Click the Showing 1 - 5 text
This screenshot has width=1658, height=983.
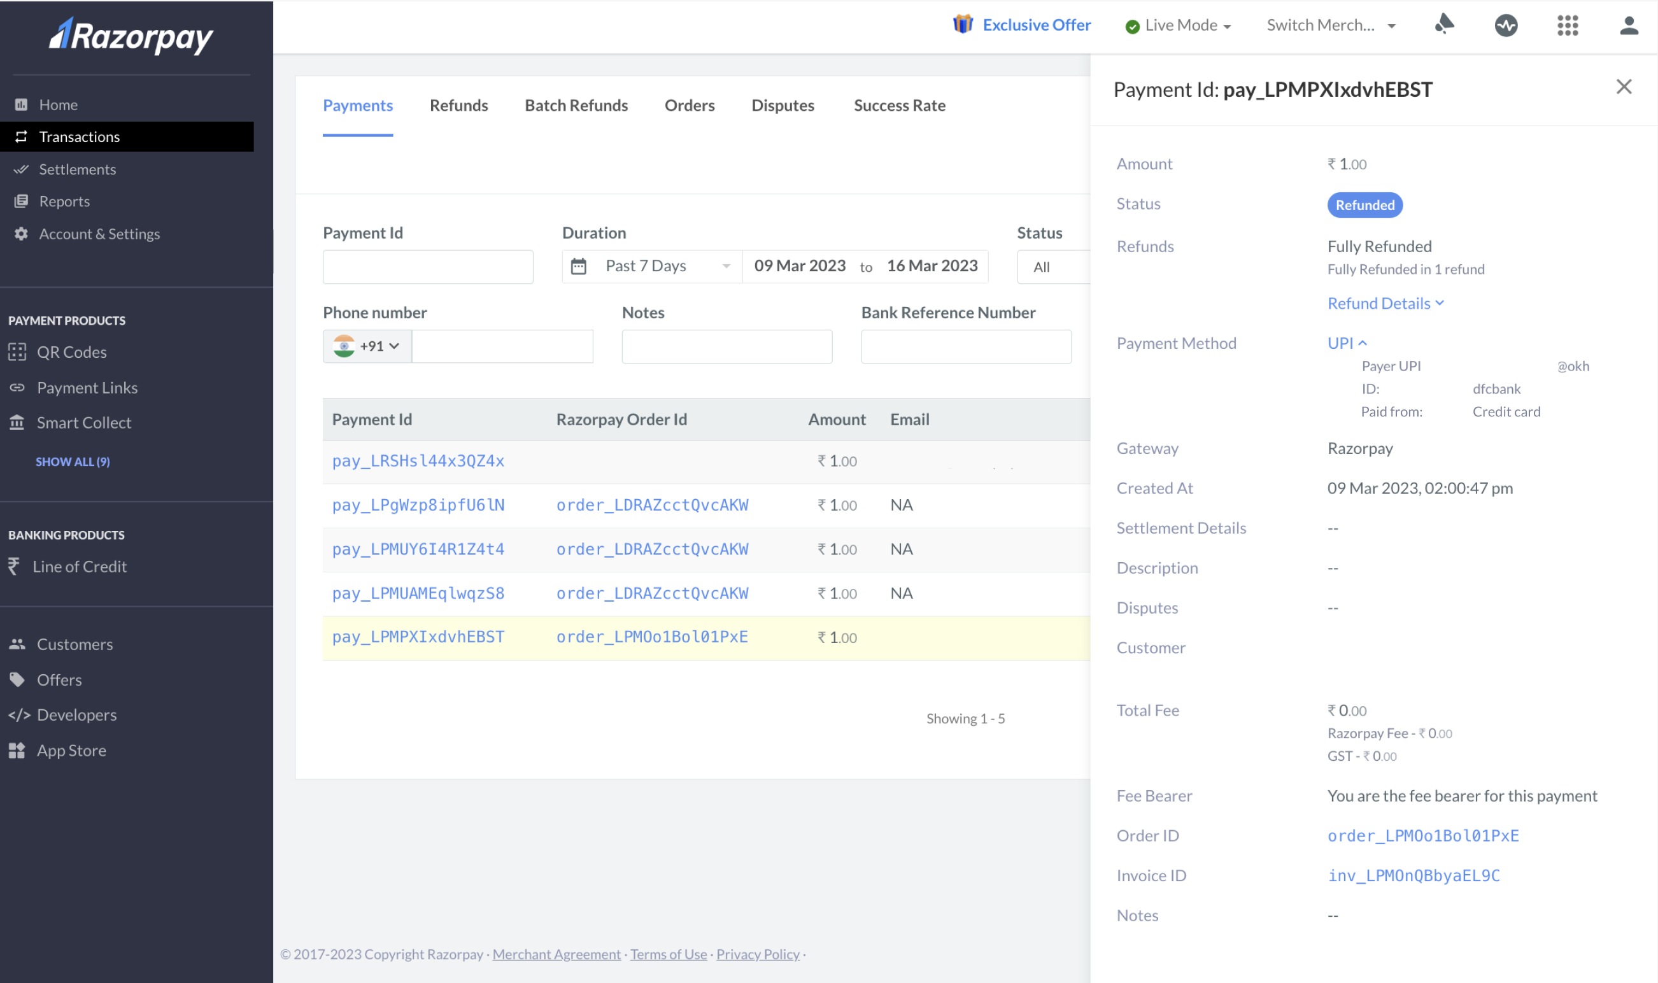(965, 719)
